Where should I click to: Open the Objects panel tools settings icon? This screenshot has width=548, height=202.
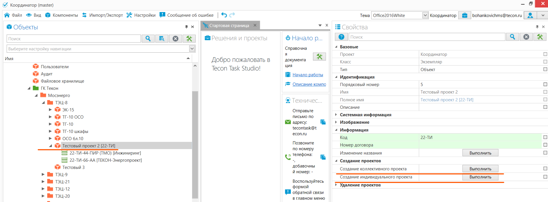tap(189, 39)
